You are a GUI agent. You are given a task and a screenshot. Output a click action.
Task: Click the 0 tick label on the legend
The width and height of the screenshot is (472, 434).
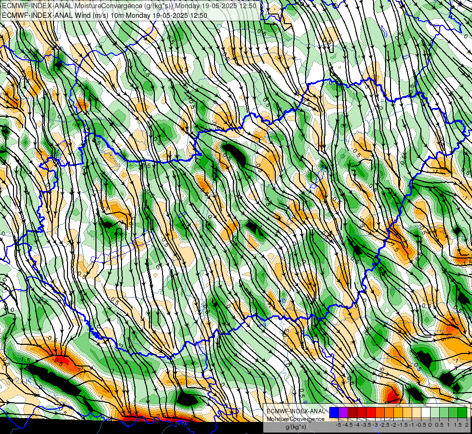point(430,425)
